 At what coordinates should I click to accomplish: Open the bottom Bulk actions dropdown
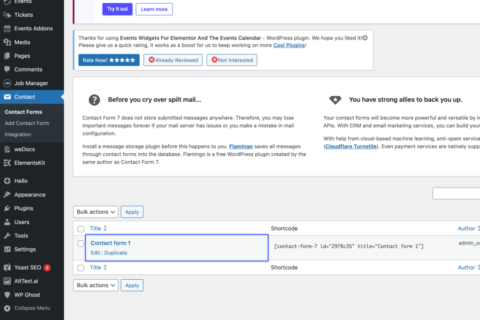coord(96,285)
